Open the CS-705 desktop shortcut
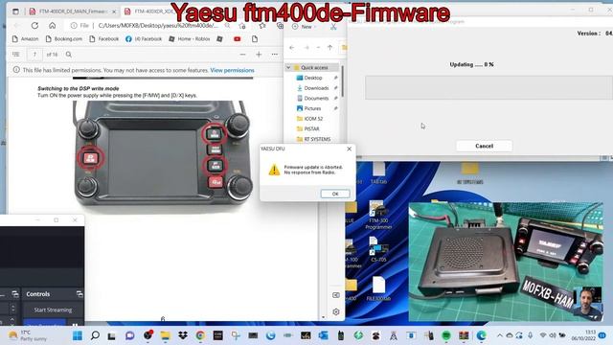613x345 pixels. (x=378, y=249)
